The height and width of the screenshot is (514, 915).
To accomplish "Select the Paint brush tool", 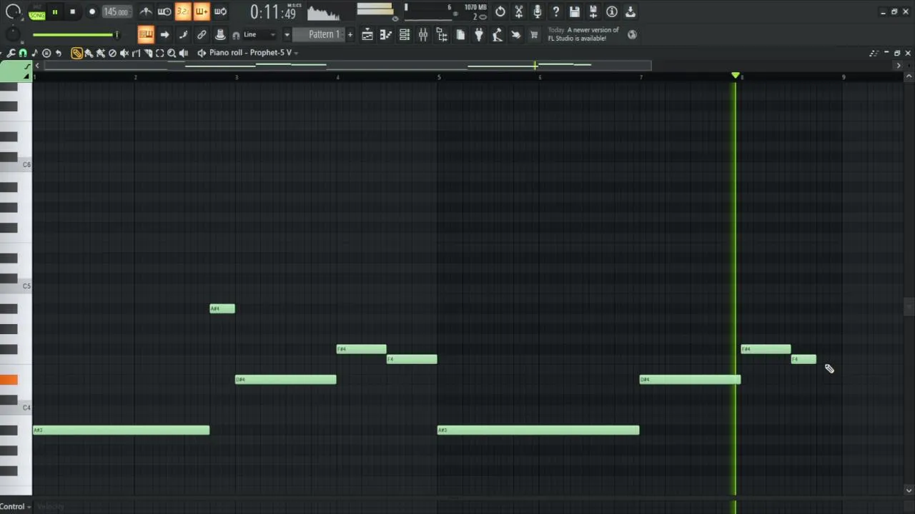I will click(x=89, y=53).
